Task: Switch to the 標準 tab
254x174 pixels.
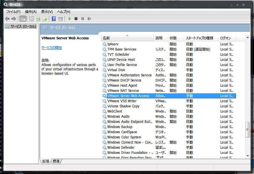Action: [56, 161]
